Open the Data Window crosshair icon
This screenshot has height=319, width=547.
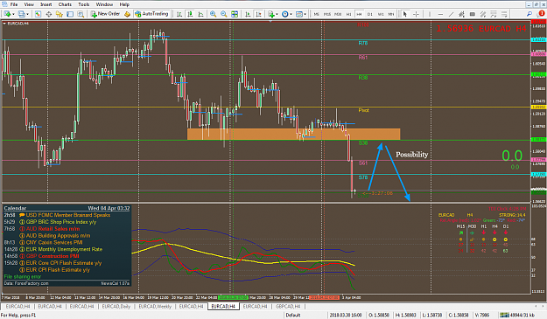point(49,14)
